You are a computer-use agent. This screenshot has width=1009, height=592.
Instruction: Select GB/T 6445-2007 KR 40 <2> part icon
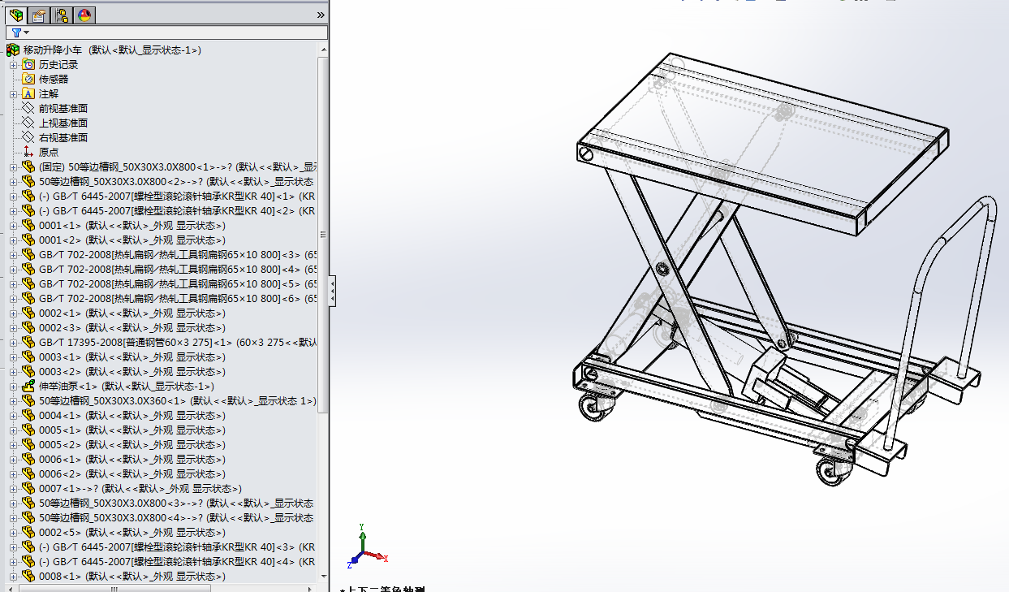point(28,211)
